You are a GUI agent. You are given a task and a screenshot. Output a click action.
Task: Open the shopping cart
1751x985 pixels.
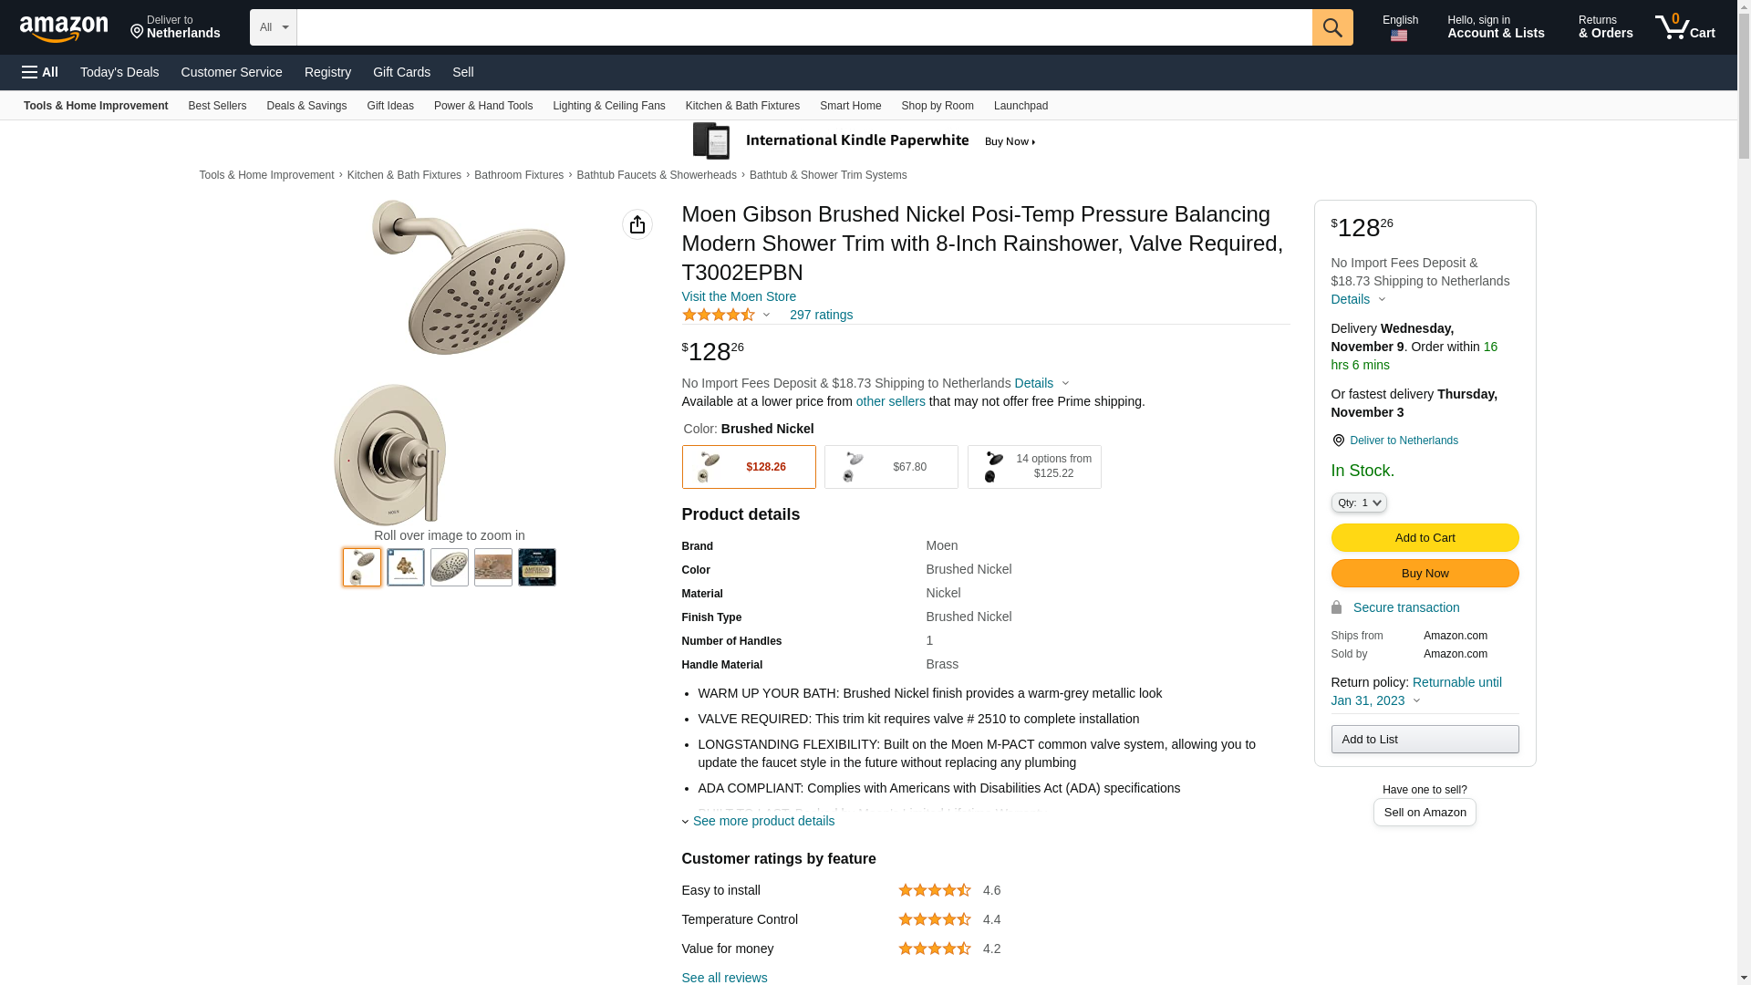coord(1684,27)
